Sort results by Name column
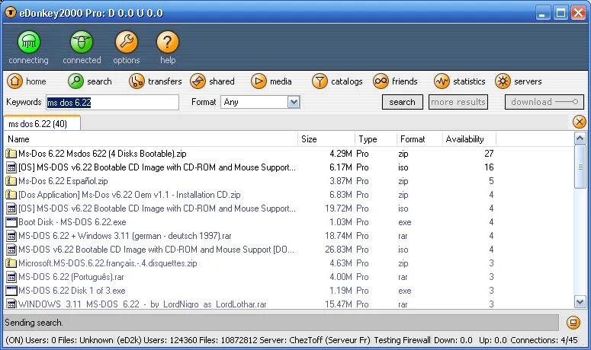Screen dimensions: 591x350 click(x=150, y=139)
